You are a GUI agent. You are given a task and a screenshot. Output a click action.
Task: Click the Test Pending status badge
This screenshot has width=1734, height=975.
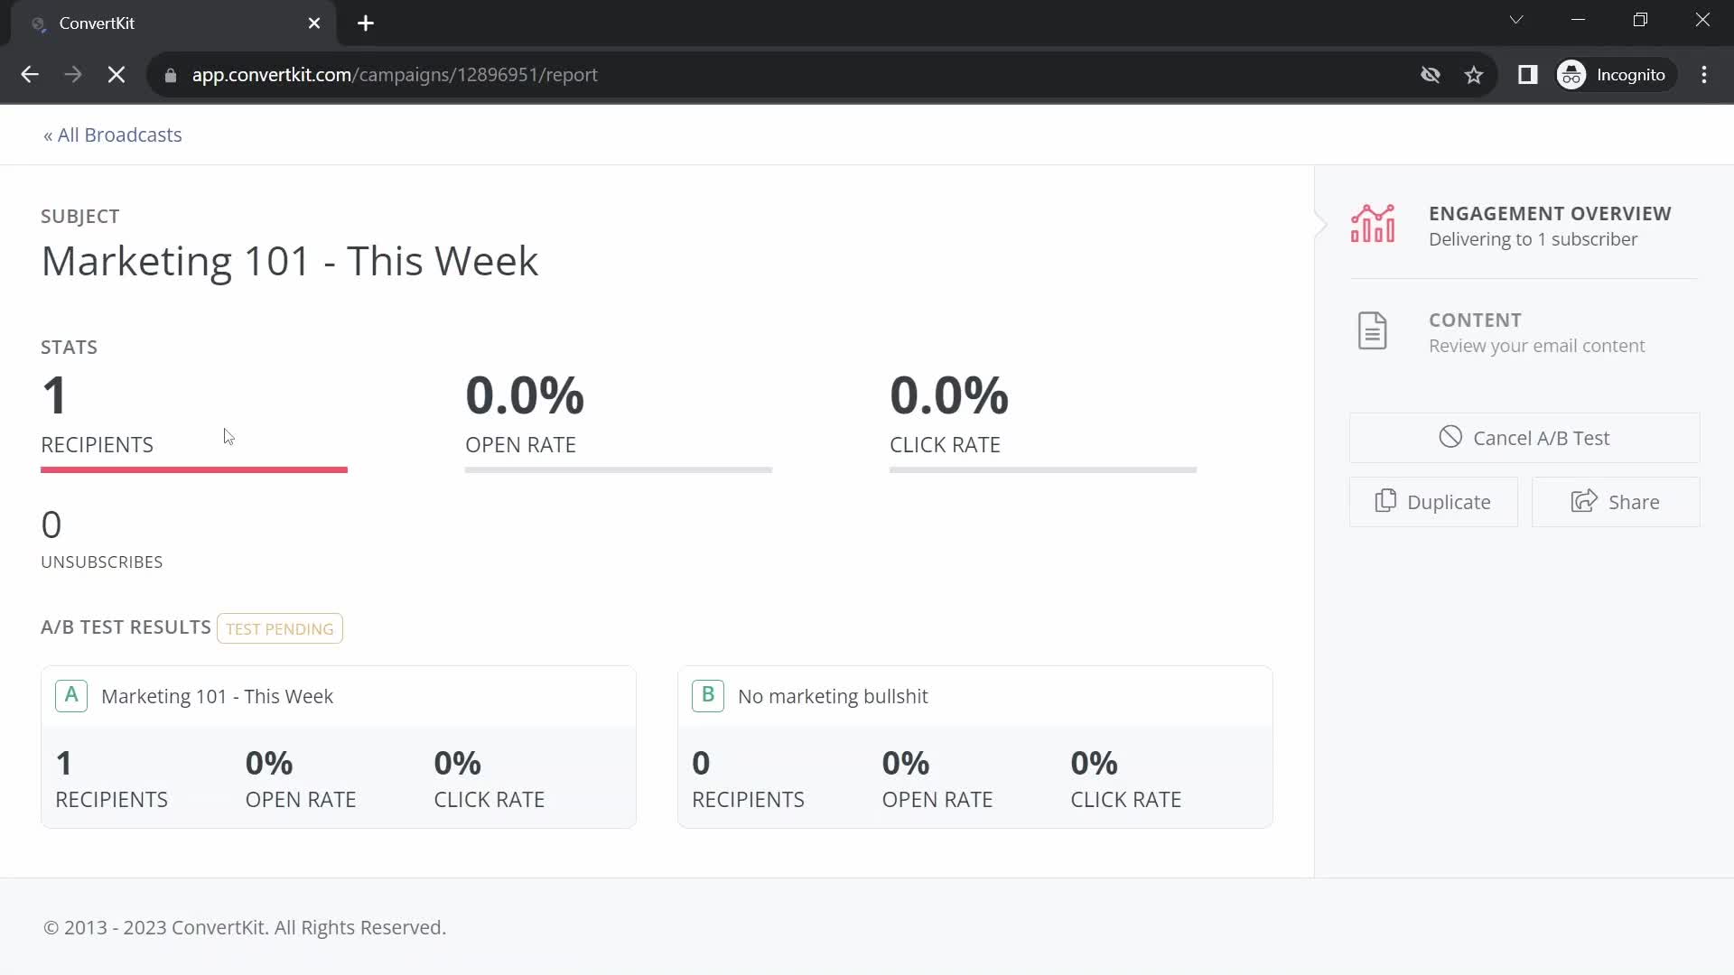point(279,628)
